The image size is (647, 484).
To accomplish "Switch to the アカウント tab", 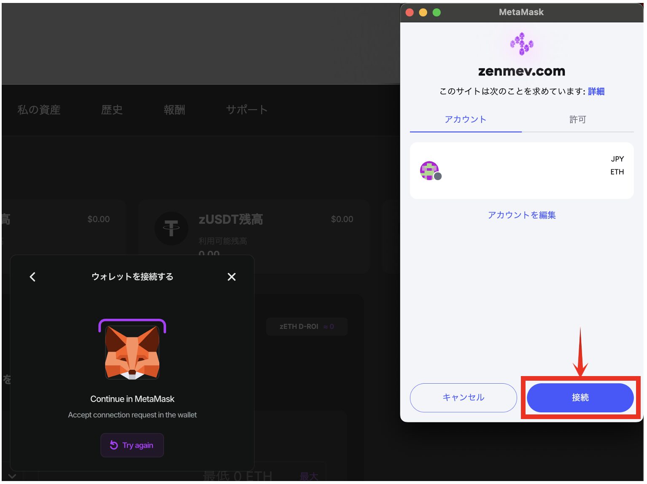I will pyautogui.click(x=466, y=120).
